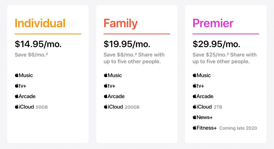The height and width of the screenshot is (149, 274).
Task: Select Apple tv+ logo under Individual plan
Action: pyautogui.click(x=20, y=86)
